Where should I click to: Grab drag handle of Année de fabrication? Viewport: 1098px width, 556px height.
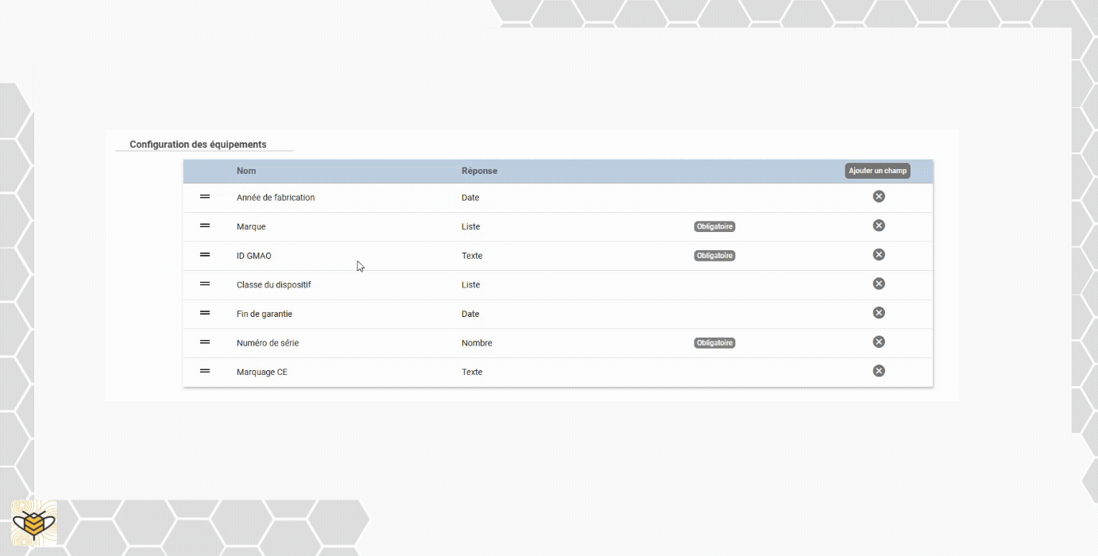tap(205, 196)
